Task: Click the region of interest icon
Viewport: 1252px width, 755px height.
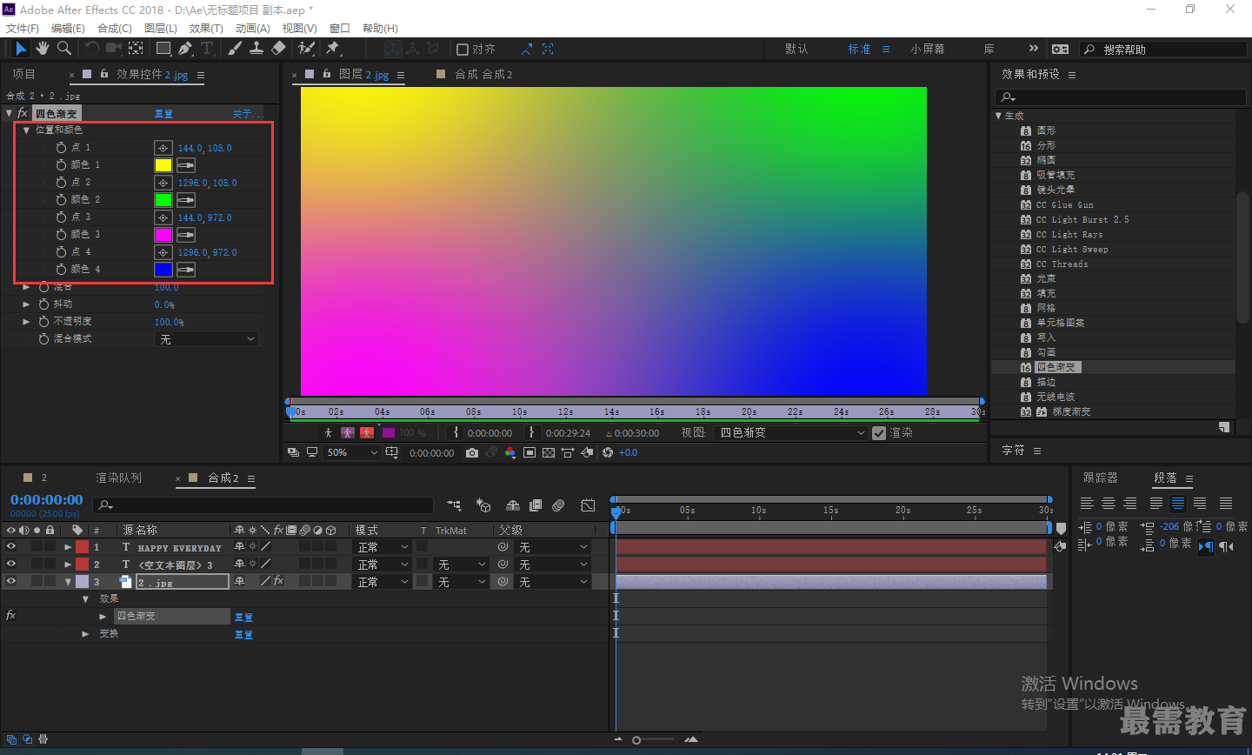Action: click(x=529, y=452)
